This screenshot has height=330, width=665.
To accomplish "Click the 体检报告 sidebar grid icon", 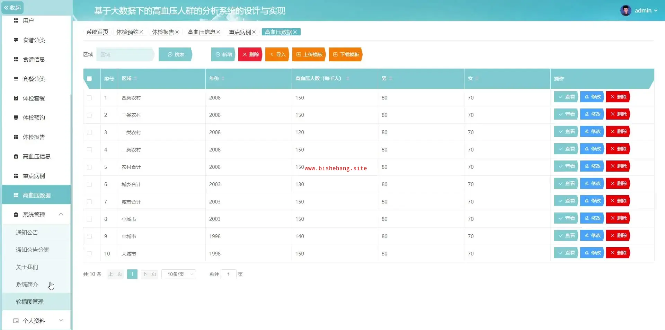I will (16, 137).
